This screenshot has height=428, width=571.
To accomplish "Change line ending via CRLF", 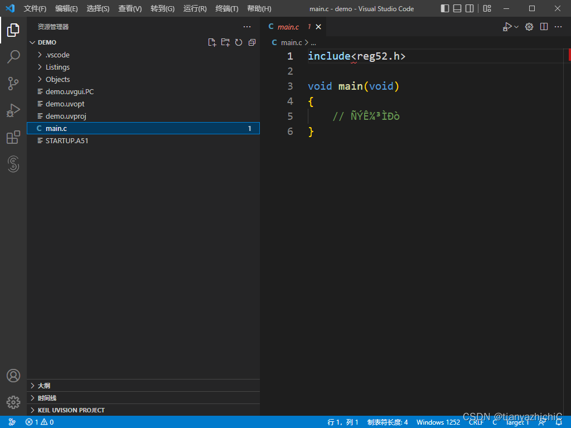I will pyautogui.click(x=476, y=422).
